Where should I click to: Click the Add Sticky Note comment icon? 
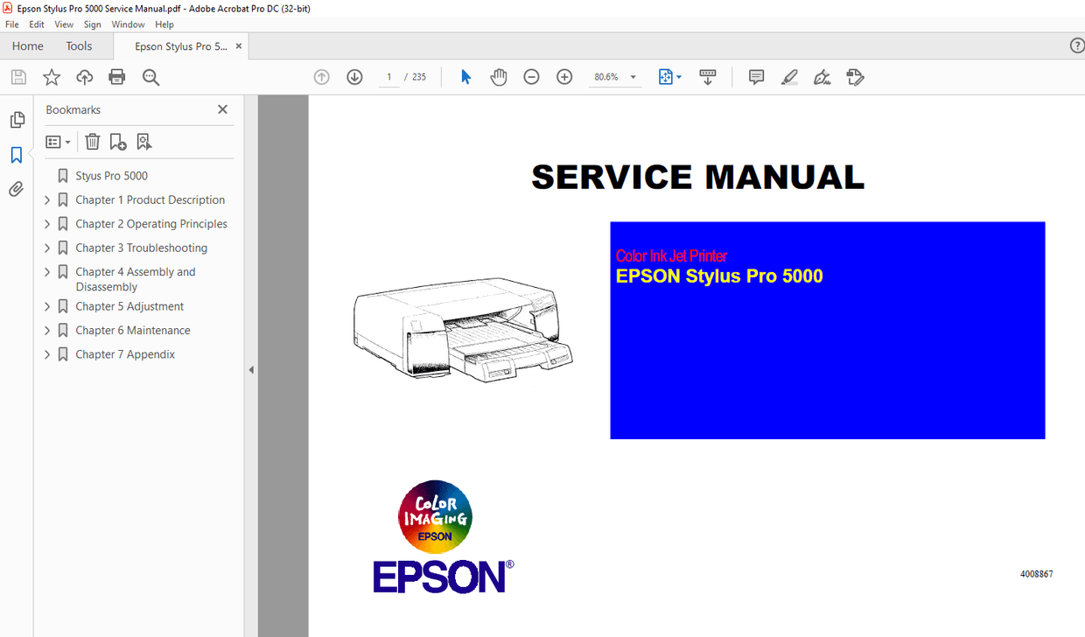pyautogui.click(x=755, y=77)
